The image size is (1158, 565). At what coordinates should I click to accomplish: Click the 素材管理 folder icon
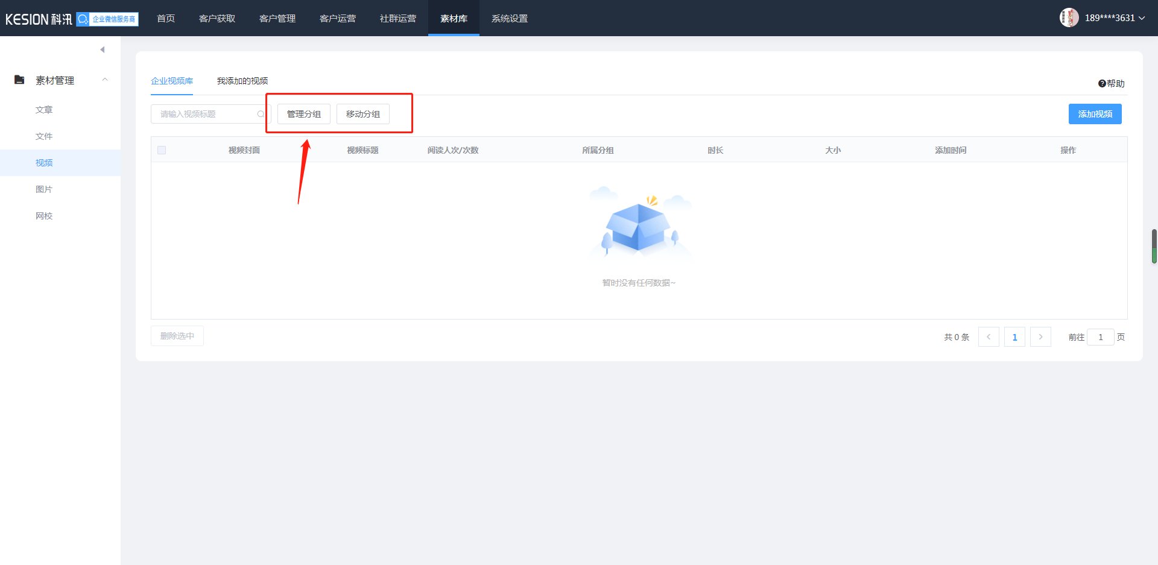pos(19,80)
